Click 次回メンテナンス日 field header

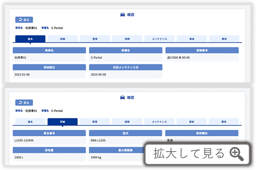pyautogui.click(x=126, y=67)
